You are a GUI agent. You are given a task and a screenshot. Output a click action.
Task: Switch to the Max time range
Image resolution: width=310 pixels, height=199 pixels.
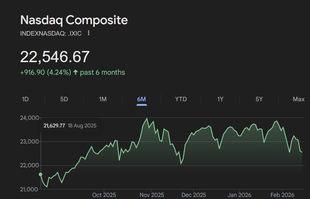[x=298, y=99]
